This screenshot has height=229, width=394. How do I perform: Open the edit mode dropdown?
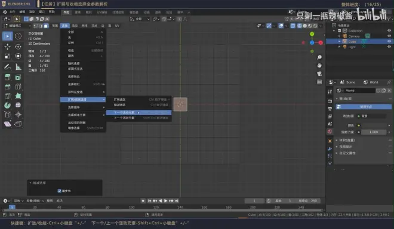coord(17,26)
